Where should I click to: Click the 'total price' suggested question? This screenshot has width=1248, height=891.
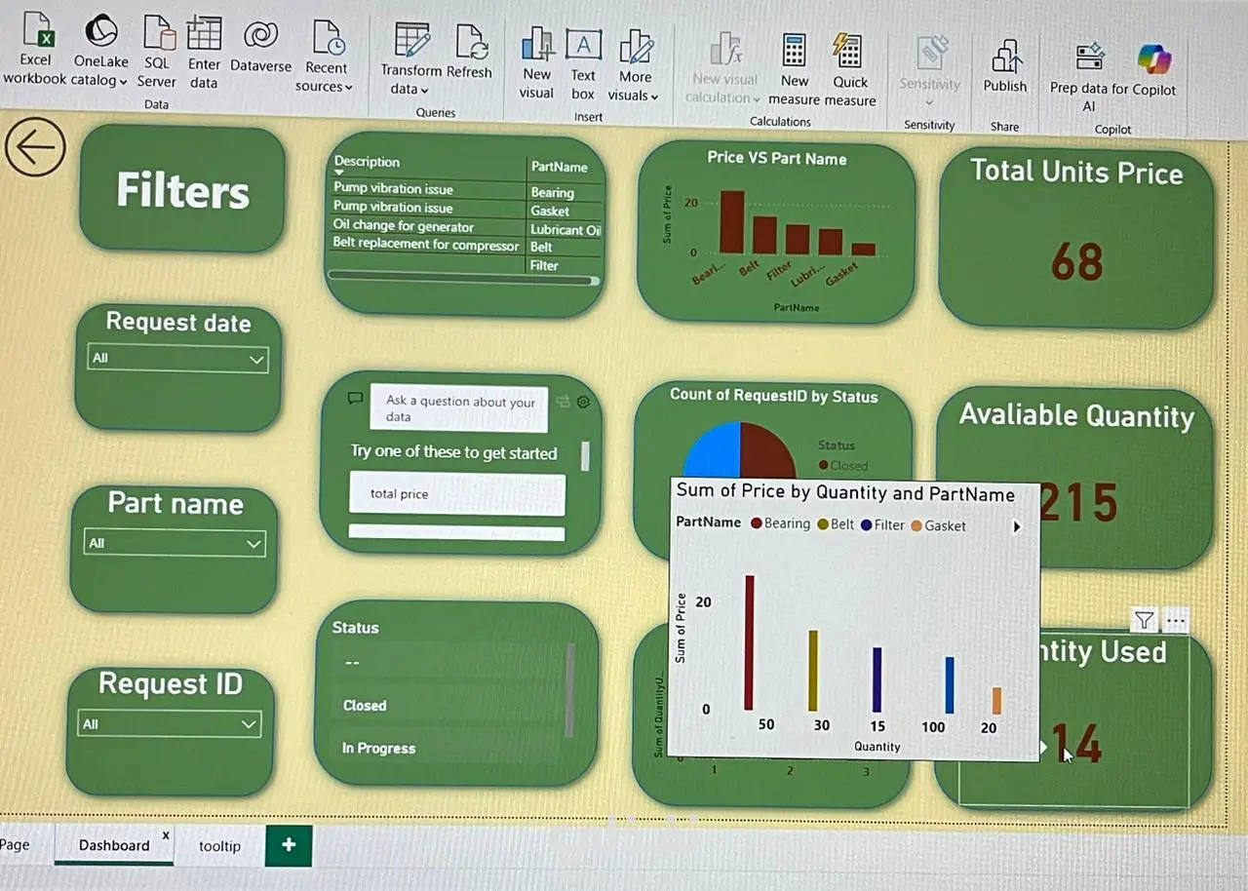pyautogui.click(x=457, y=494)
